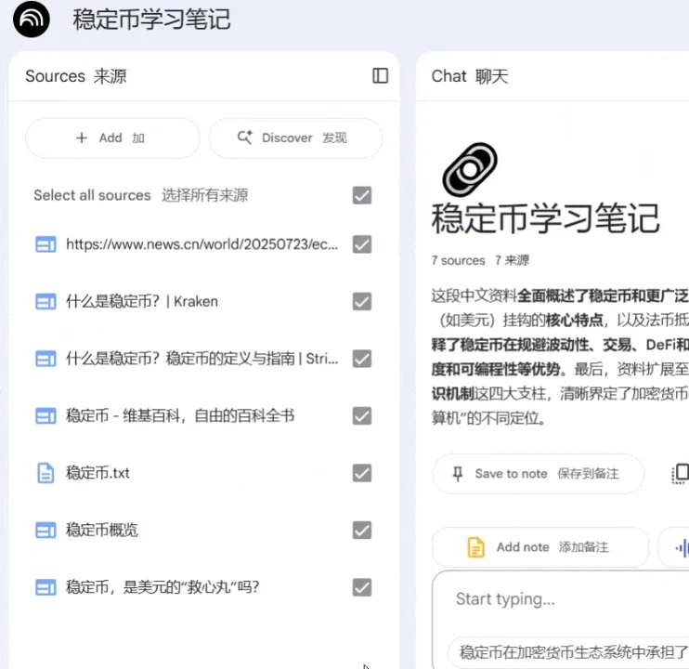The image size is (689, 669).
Task: Uncheck the 稳定币概览 source checkbox
Action: coord(362,531)
